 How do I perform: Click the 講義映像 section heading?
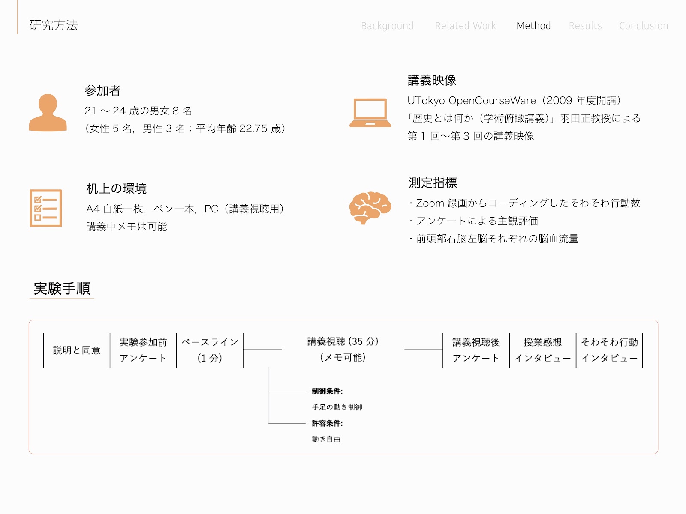pos(432,79)
